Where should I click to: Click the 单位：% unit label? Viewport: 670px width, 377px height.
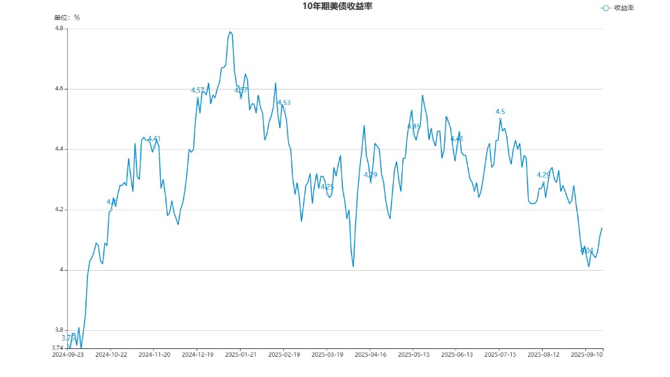pyautogui.click(x=67, y=17)
